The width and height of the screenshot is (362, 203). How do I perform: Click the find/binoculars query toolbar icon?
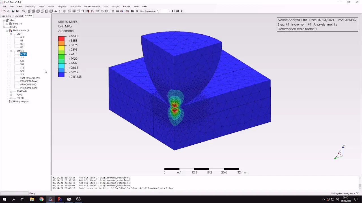127,11
